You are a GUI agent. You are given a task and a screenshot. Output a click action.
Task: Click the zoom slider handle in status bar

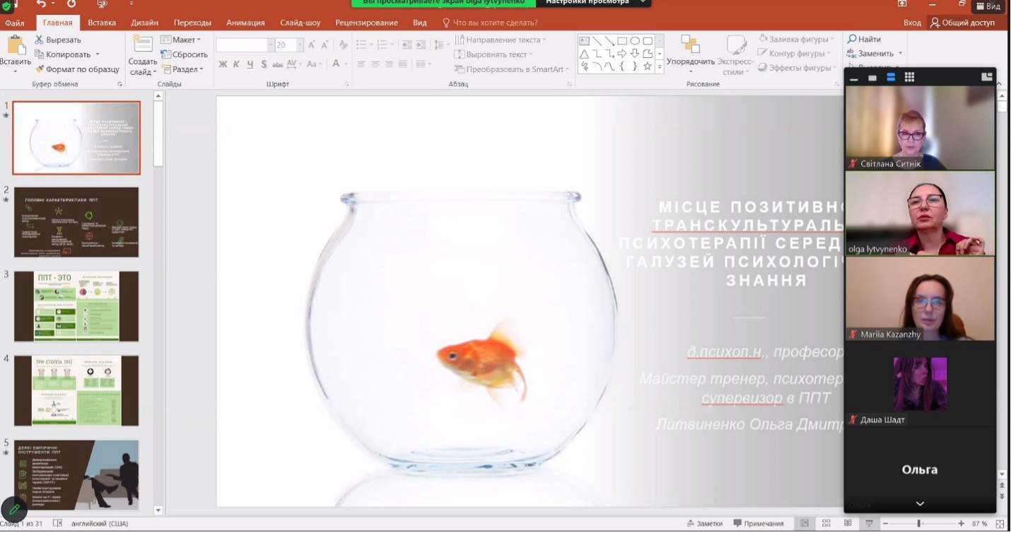click(918, 524)
